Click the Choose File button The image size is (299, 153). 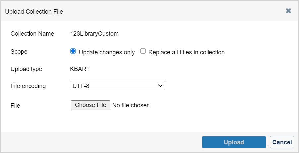[90, 105]
